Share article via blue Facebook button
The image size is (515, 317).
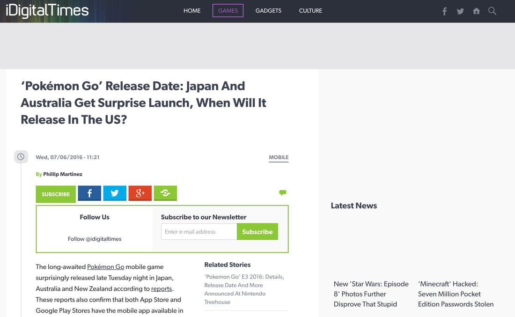click(x=89, y=193)
